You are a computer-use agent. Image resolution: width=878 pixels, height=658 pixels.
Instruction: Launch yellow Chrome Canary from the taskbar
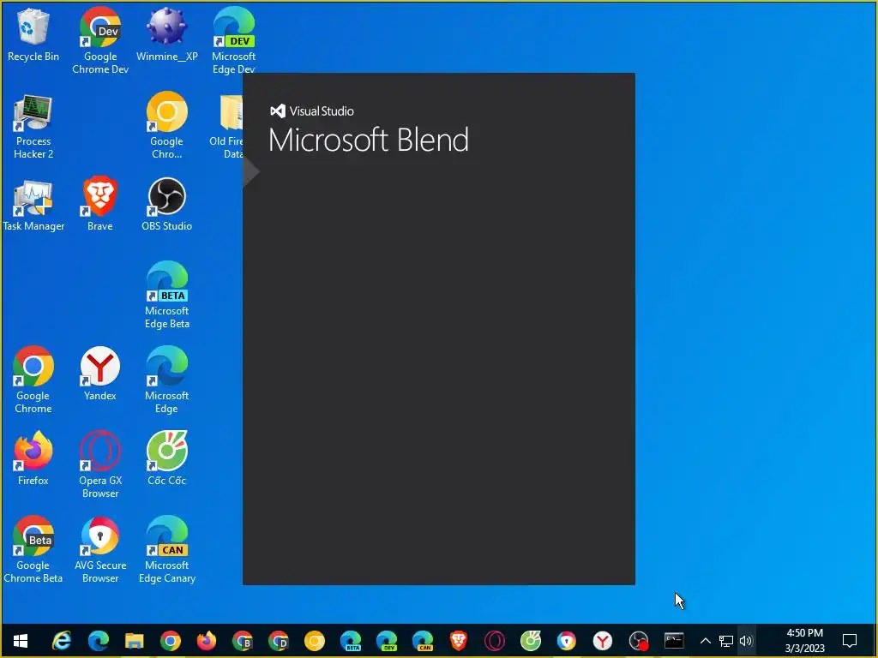315,641
